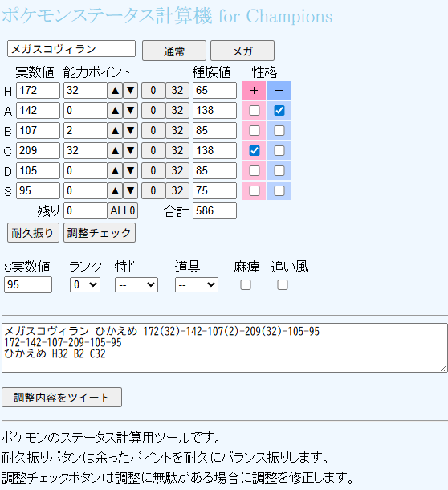The image size is (448, 490).
Task: Check the S plus nature checkbox
Action: [x=255, y=190]
